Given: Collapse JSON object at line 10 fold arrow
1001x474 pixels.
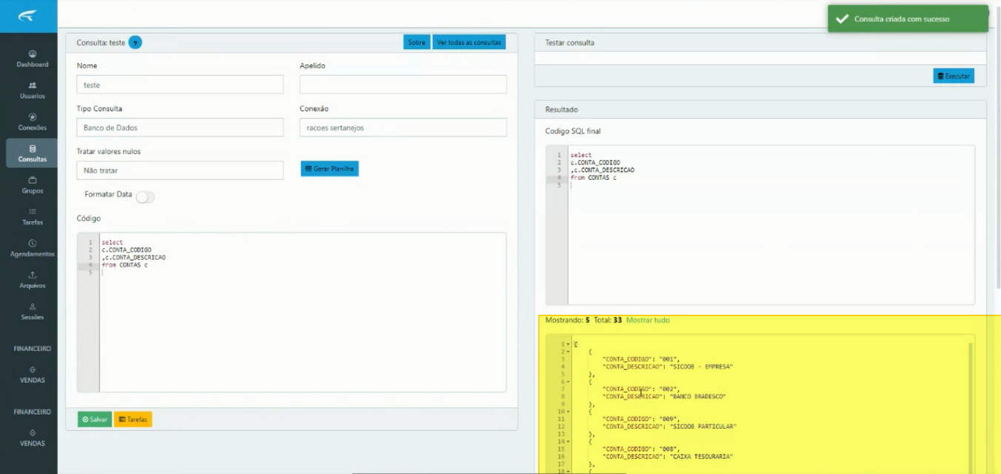Looking at the screenshot, I should point(568,411).
